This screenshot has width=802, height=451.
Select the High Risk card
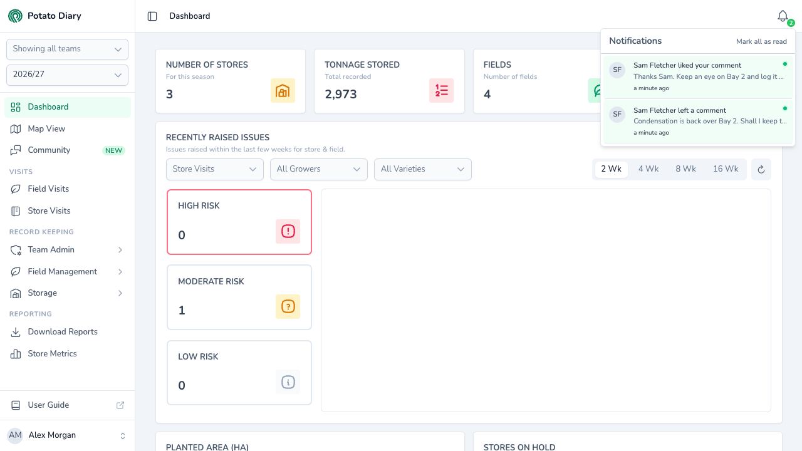239,222
